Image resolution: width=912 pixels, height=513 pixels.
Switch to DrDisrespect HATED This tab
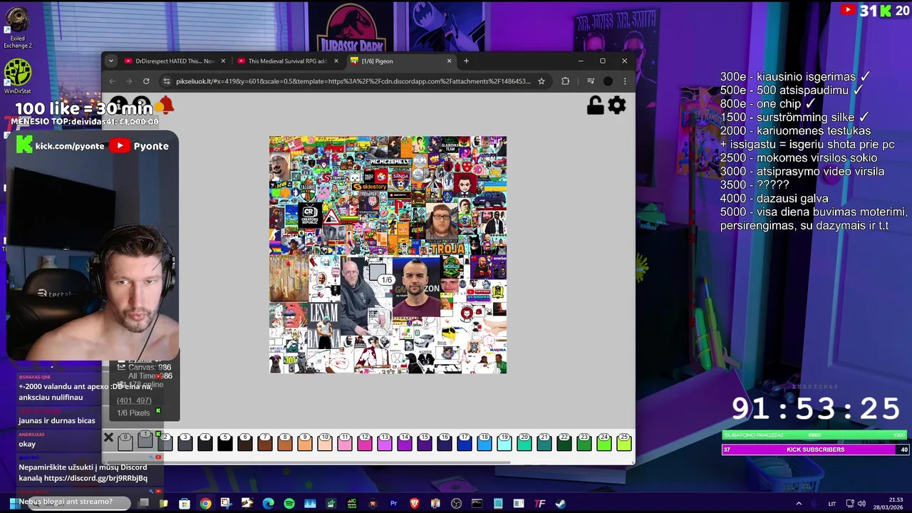(175, 61)
